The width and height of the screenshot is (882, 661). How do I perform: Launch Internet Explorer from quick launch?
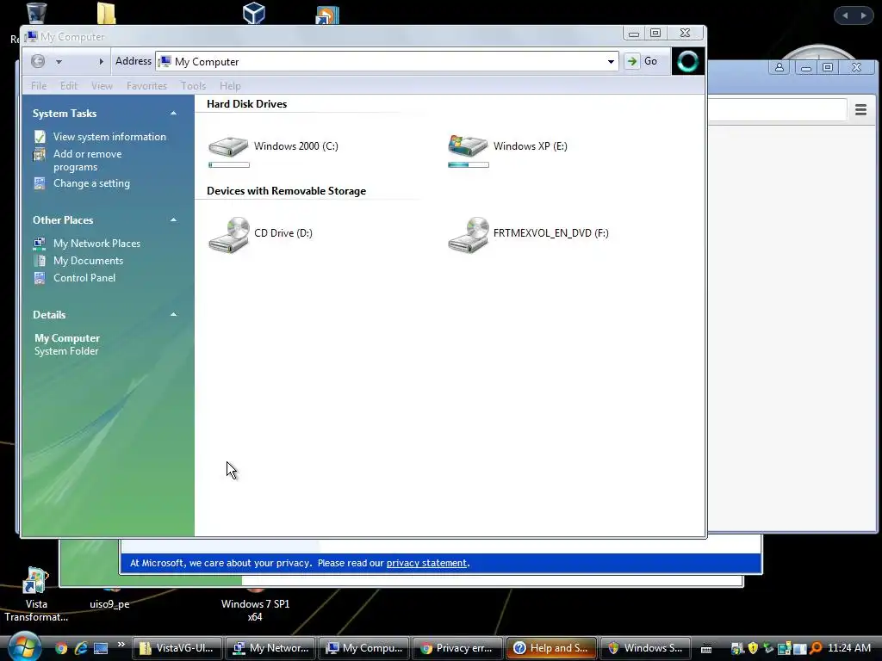81,648
